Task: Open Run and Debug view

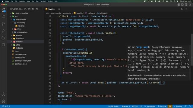Action: coord(3,31)
